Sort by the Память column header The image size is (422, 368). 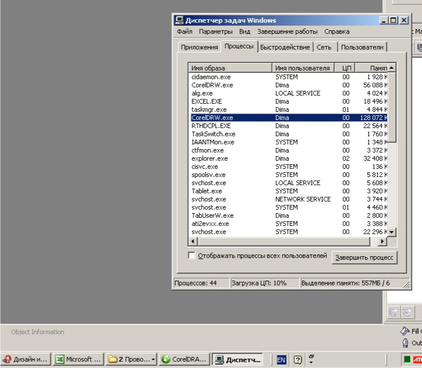(x=371, y=68)
